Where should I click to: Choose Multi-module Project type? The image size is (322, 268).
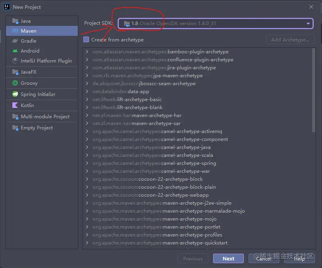(42, 116)
